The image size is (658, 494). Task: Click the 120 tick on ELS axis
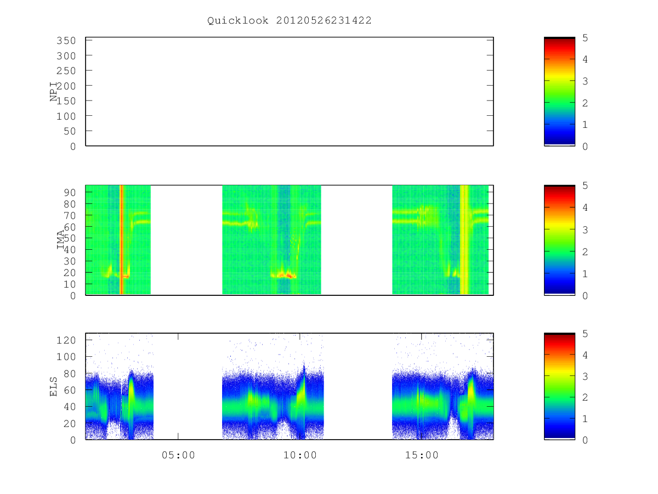(x=66, y=340)
